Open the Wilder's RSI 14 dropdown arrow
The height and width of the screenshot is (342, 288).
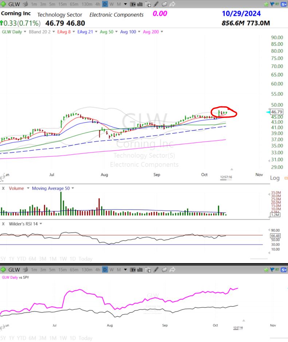tap(41, 224)
